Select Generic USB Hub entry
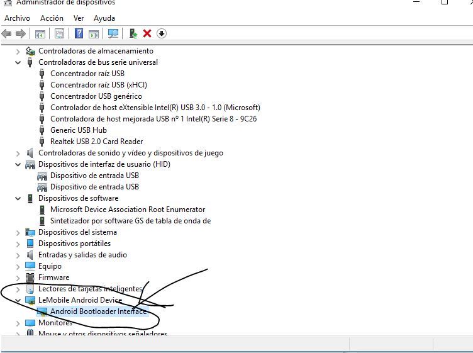 coord(79,130)
